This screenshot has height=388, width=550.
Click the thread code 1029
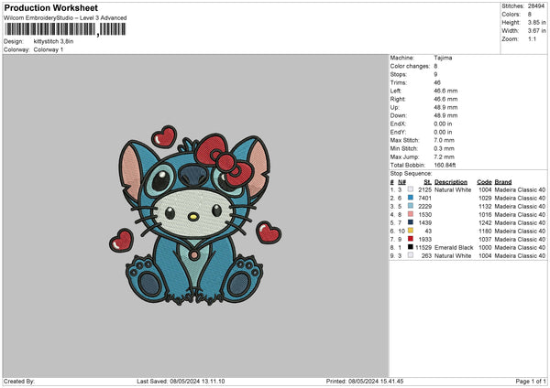click(485, 199)
